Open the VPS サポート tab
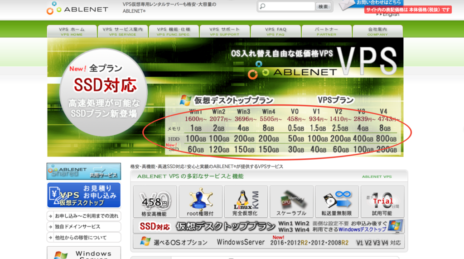Image resolution: width=464 pixels, height=259 pixels. point(225,31)
